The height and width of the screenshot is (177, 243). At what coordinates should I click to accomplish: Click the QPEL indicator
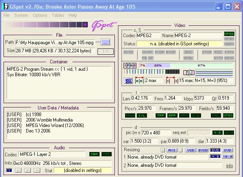point(188,58)
